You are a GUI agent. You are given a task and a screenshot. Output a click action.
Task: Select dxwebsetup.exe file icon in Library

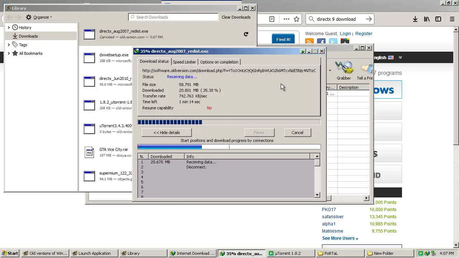pyautogui.click(x=89, y=58)
